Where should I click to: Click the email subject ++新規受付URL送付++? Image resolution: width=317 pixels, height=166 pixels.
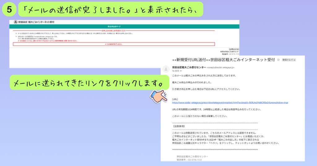click(x=224, y=60)
